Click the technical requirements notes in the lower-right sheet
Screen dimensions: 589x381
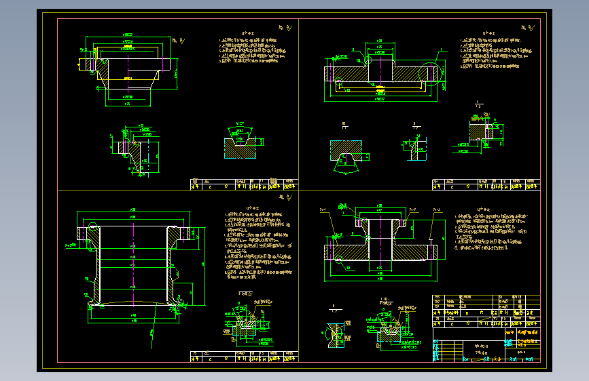(491, 228)
